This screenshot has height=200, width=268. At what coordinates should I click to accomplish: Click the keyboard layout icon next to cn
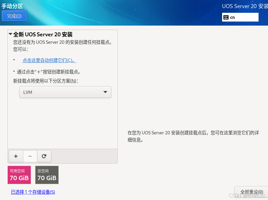click(x=226, y=17)
